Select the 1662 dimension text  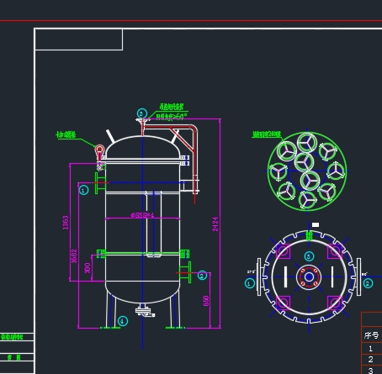click(x=74, y=256)
